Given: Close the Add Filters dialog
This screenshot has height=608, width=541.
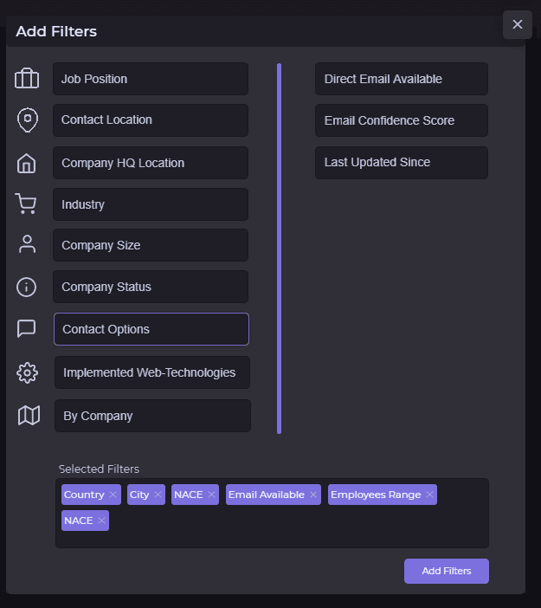Looking at the screenshot, I should click(x=518, y=24).
